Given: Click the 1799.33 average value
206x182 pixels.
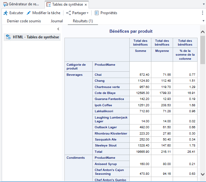Looking at the screenshot, I should click(x=165, y=93).
